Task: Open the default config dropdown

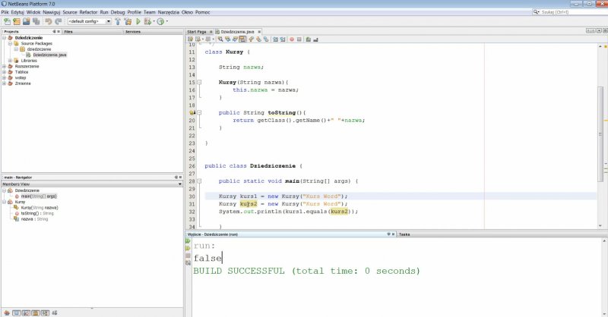Action: click(89, 21)
